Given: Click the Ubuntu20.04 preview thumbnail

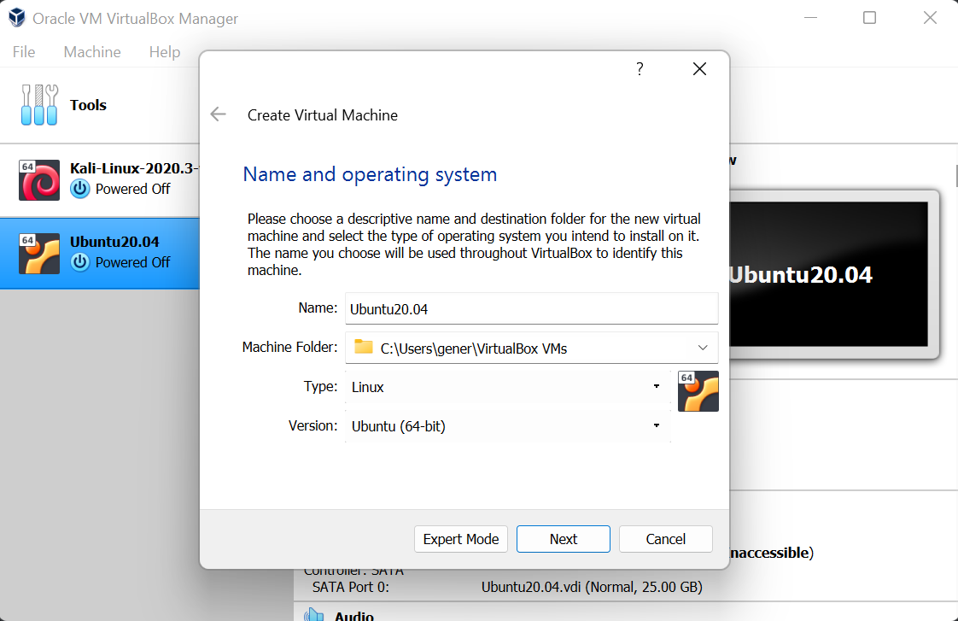Looking at the screenshot, I should pos(828,274).
